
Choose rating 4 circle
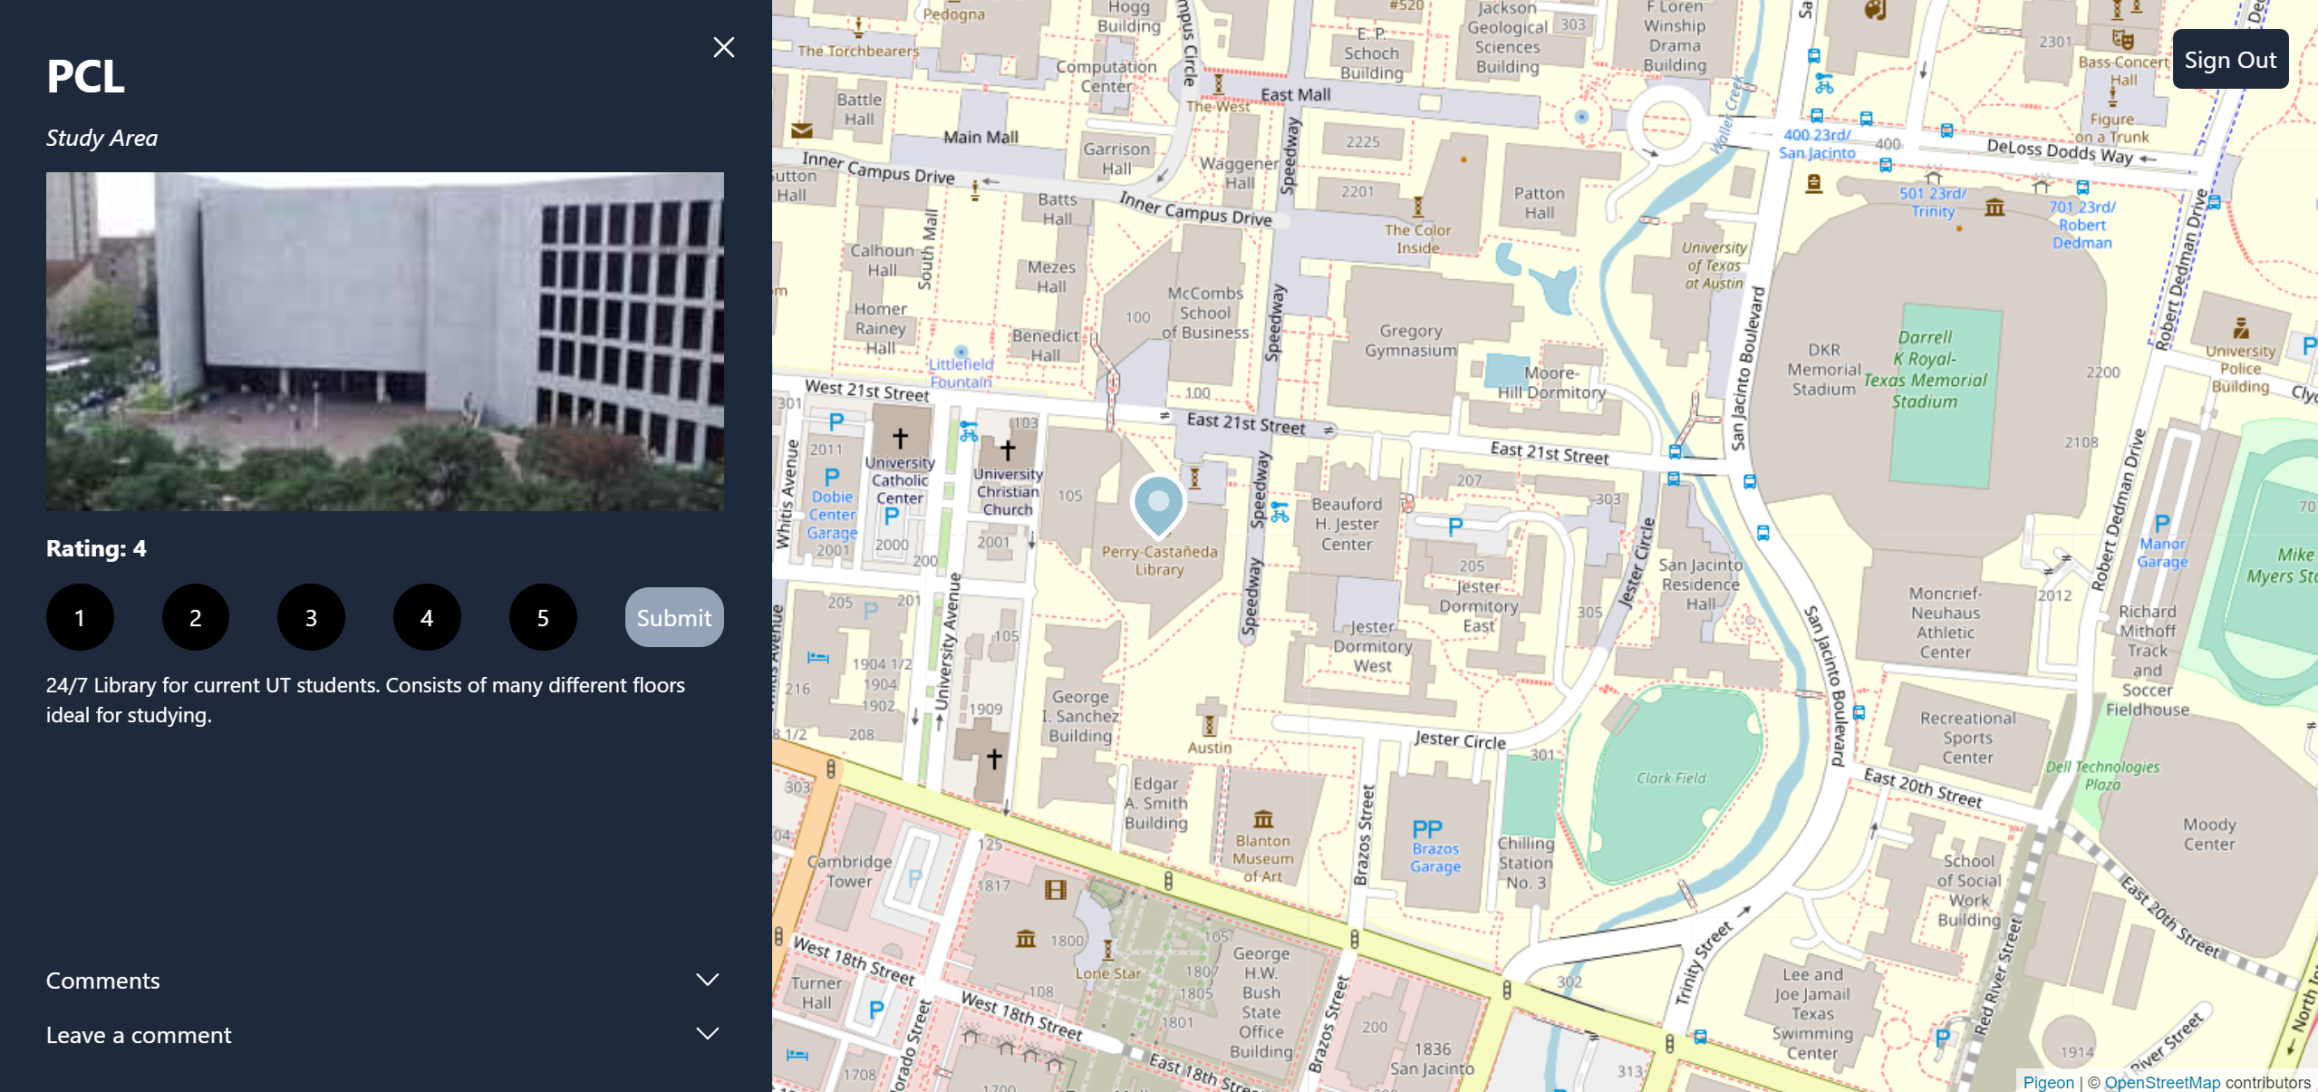tap(427, 617)
